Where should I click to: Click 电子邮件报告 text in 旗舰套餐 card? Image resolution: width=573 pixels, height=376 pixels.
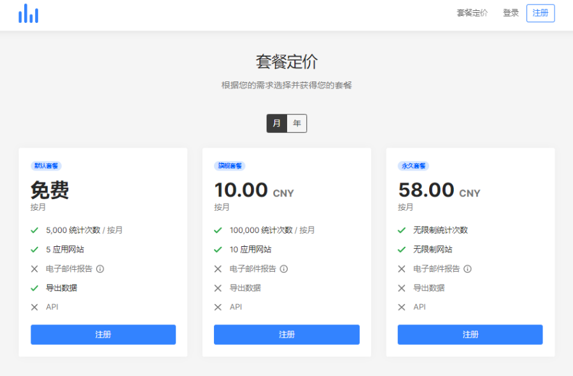coord(253,268)
